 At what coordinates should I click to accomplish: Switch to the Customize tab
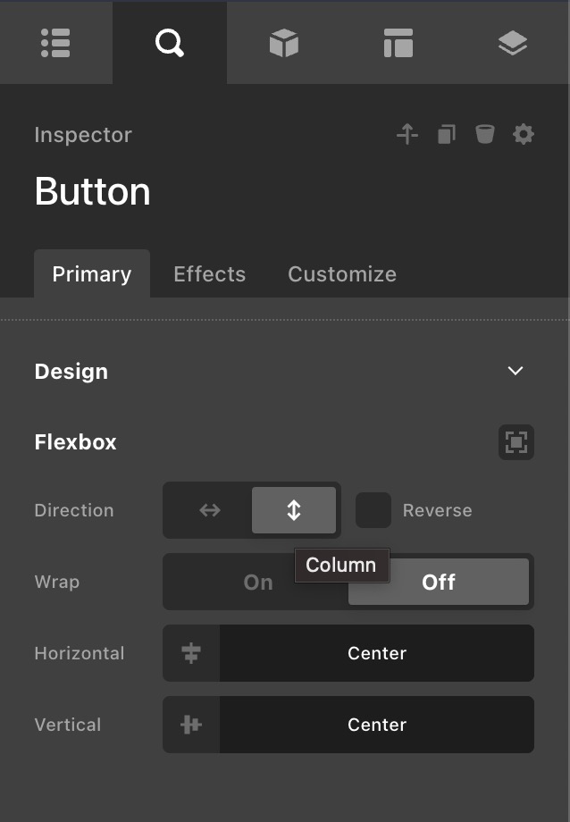point(342,274)
